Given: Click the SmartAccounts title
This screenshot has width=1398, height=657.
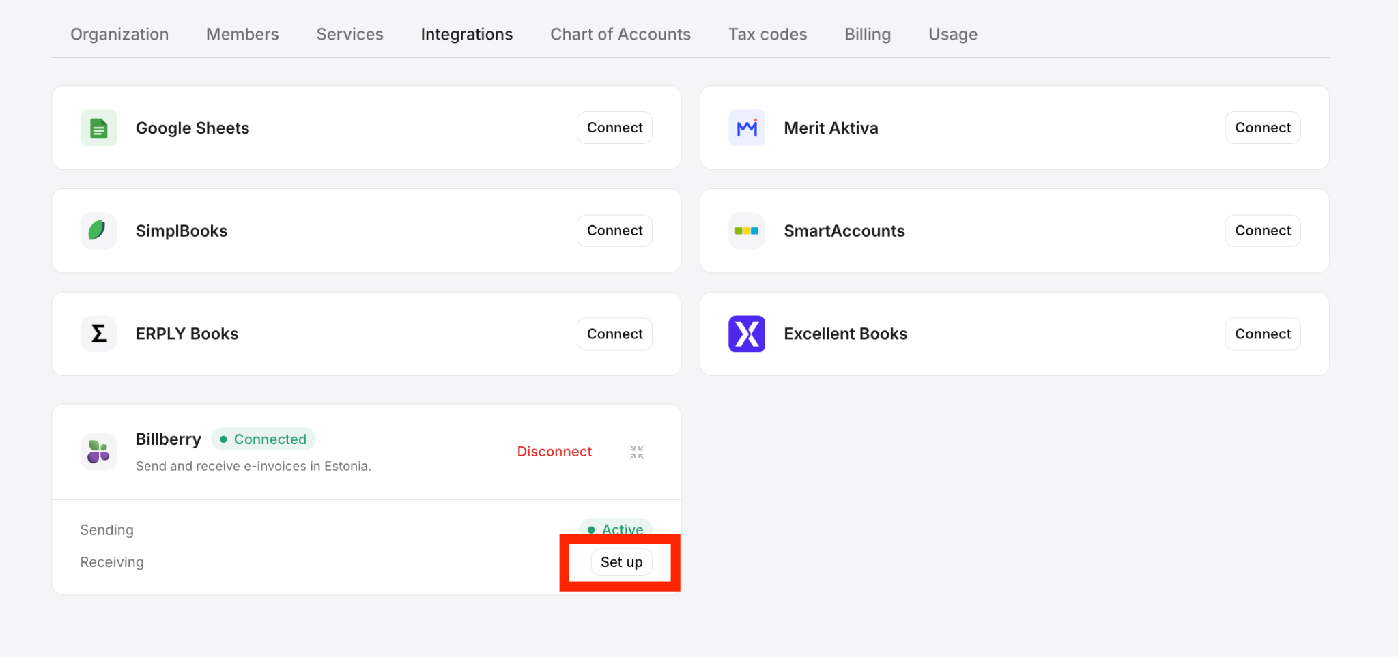Looking at the screenshot, I should (844, 231).
